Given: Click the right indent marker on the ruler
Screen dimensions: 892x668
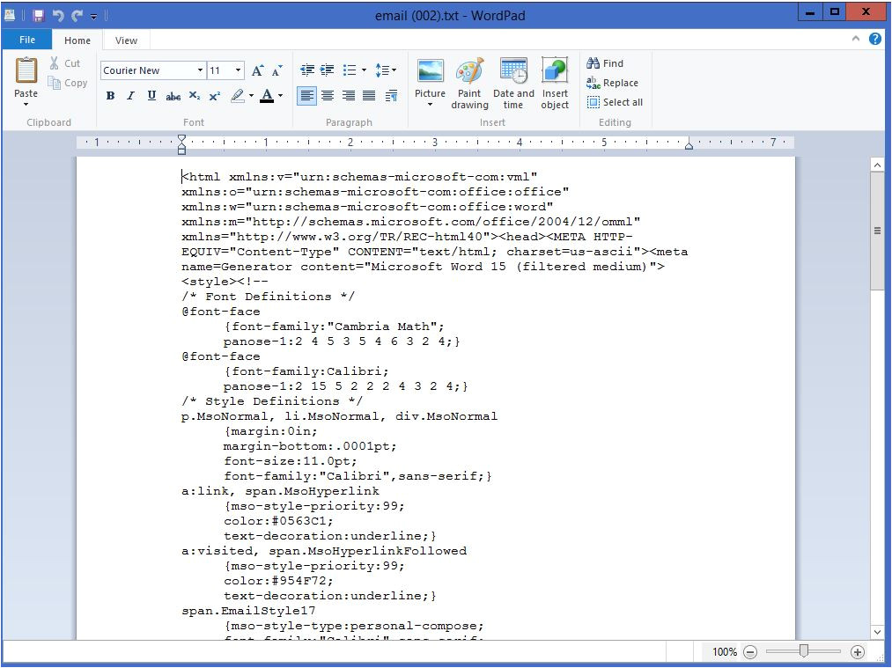Looking at the screenshot, I should coord(689,145).
